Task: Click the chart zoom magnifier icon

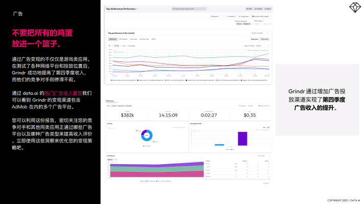Action: click(x=109, y=46)
